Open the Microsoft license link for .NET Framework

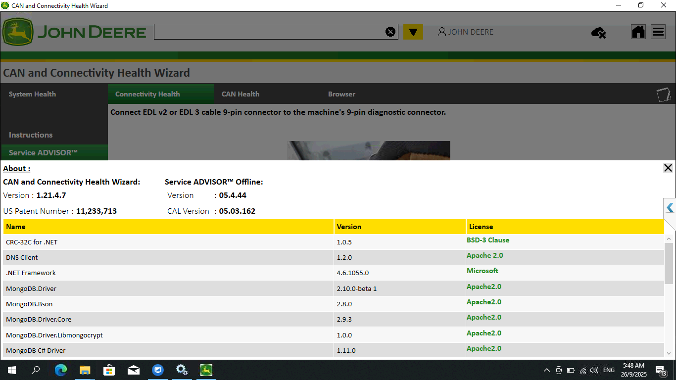(x=483, y=271)
